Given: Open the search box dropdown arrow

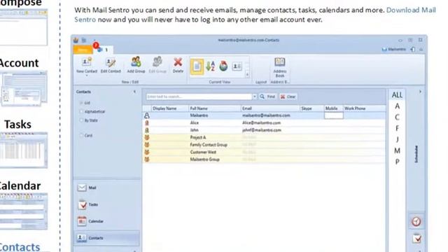Looking at the screenshot, I should [254, 97].
